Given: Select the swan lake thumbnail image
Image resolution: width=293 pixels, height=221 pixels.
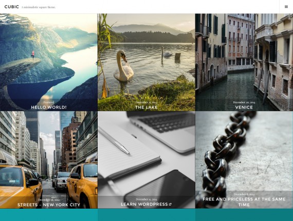Looking at the screenshot, I should pos(146,56).
